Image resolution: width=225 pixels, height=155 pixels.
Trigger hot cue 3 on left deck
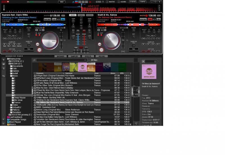tap(14, 51)
